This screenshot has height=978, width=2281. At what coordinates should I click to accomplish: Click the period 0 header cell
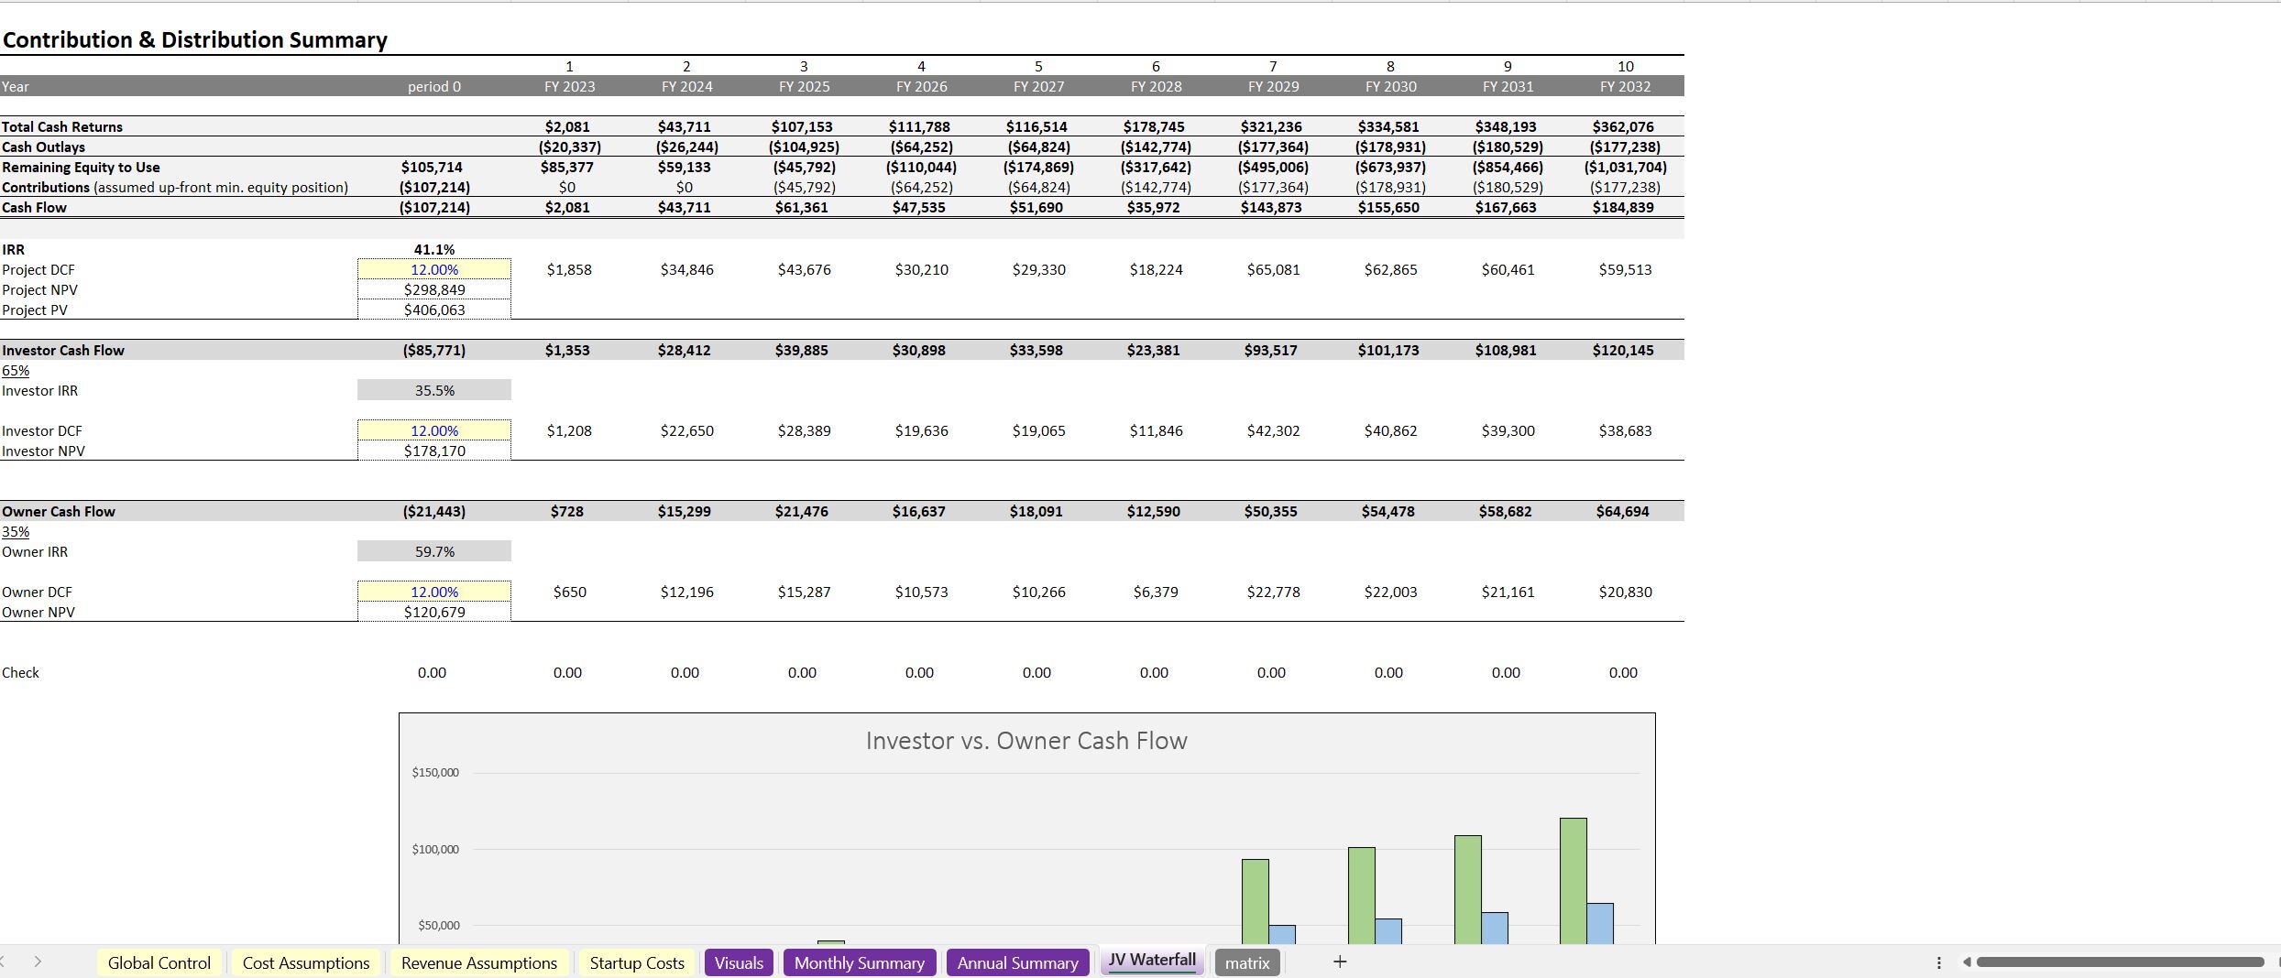[434, 86]
